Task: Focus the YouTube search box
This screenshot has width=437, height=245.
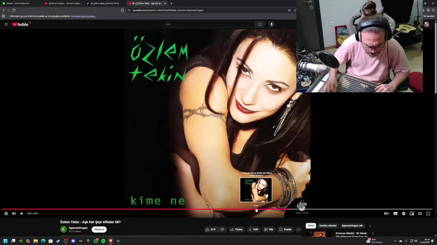Action: [x=209, y=24]
